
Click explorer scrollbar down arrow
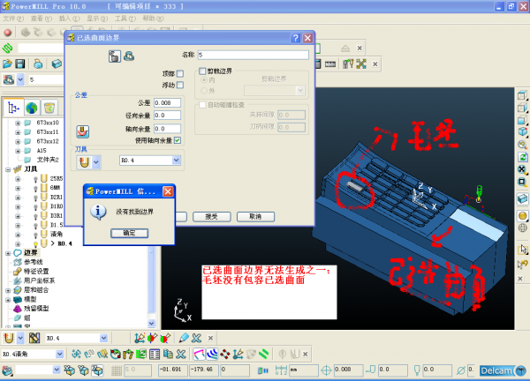click(x=151, y=324)
